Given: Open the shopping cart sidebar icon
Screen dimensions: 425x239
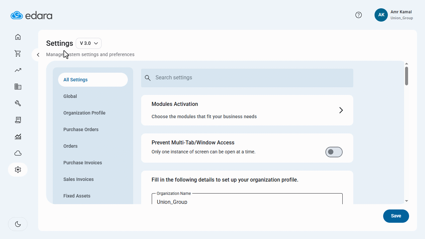Looking at the screenshot, I should 18,53.
